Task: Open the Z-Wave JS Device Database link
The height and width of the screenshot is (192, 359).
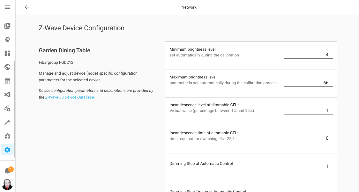Action: [x=70, y=97]
